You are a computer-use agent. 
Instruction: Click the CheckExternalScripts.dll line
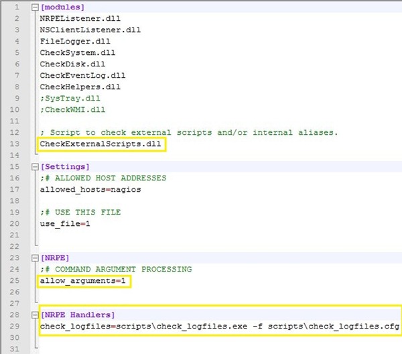[x=100, y=144]
